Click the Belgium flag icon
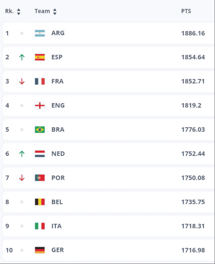215x264 pixels. (40, 202)
